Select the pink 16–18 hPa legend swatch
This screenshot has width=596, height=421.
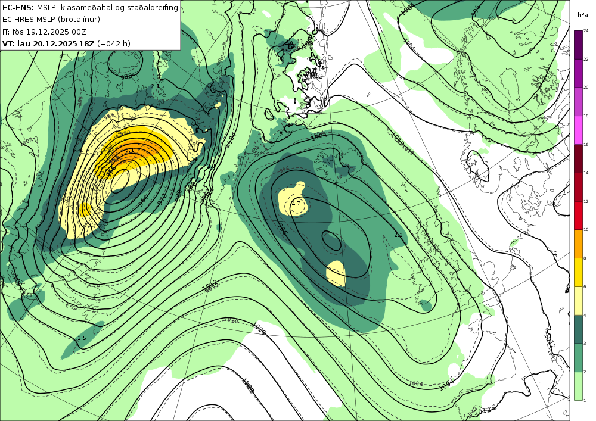pos(579,130)
